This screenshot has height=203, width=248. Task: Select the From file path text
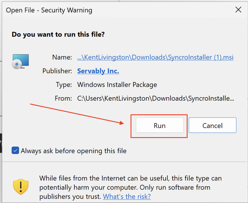155,98
